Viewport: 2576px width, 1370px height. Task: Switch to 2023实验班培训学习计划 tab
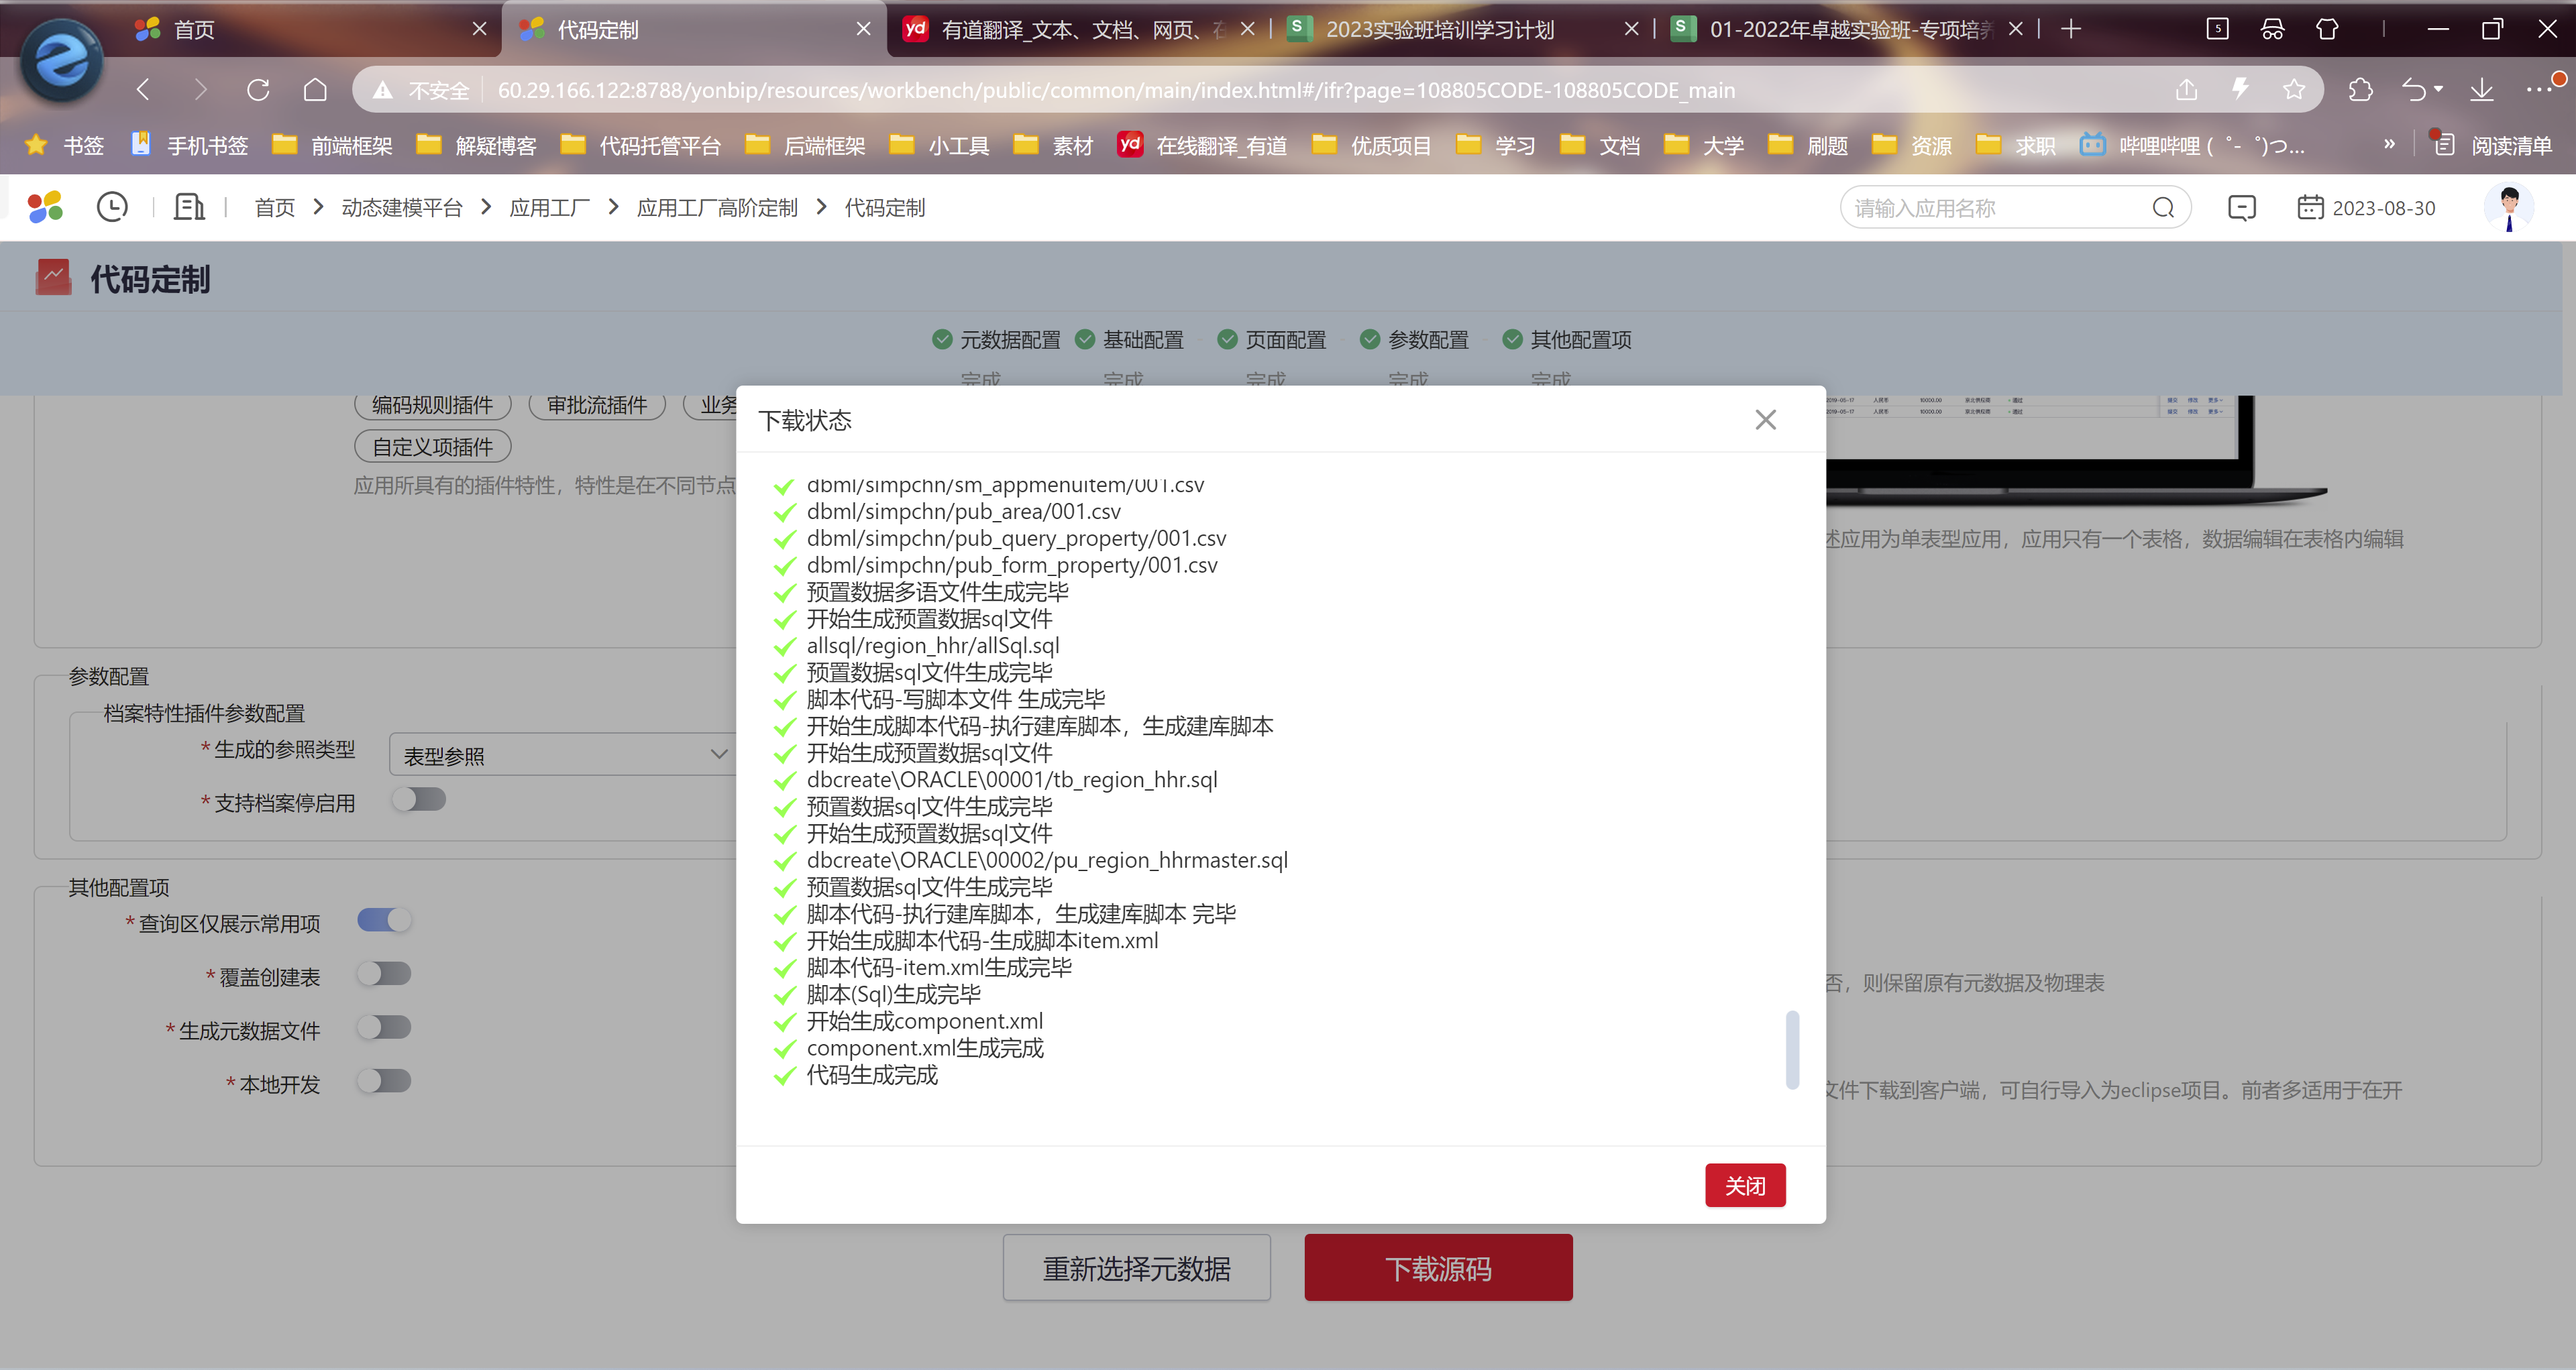click(1439, 30)
